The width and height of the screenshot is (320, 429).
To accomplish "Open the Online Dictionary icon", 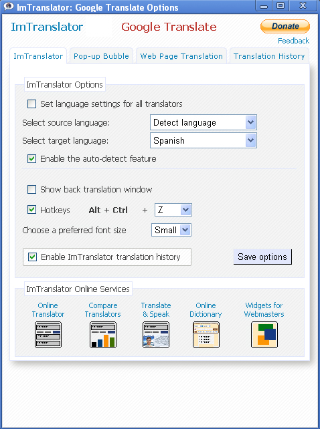I will (x=206, y=335).
